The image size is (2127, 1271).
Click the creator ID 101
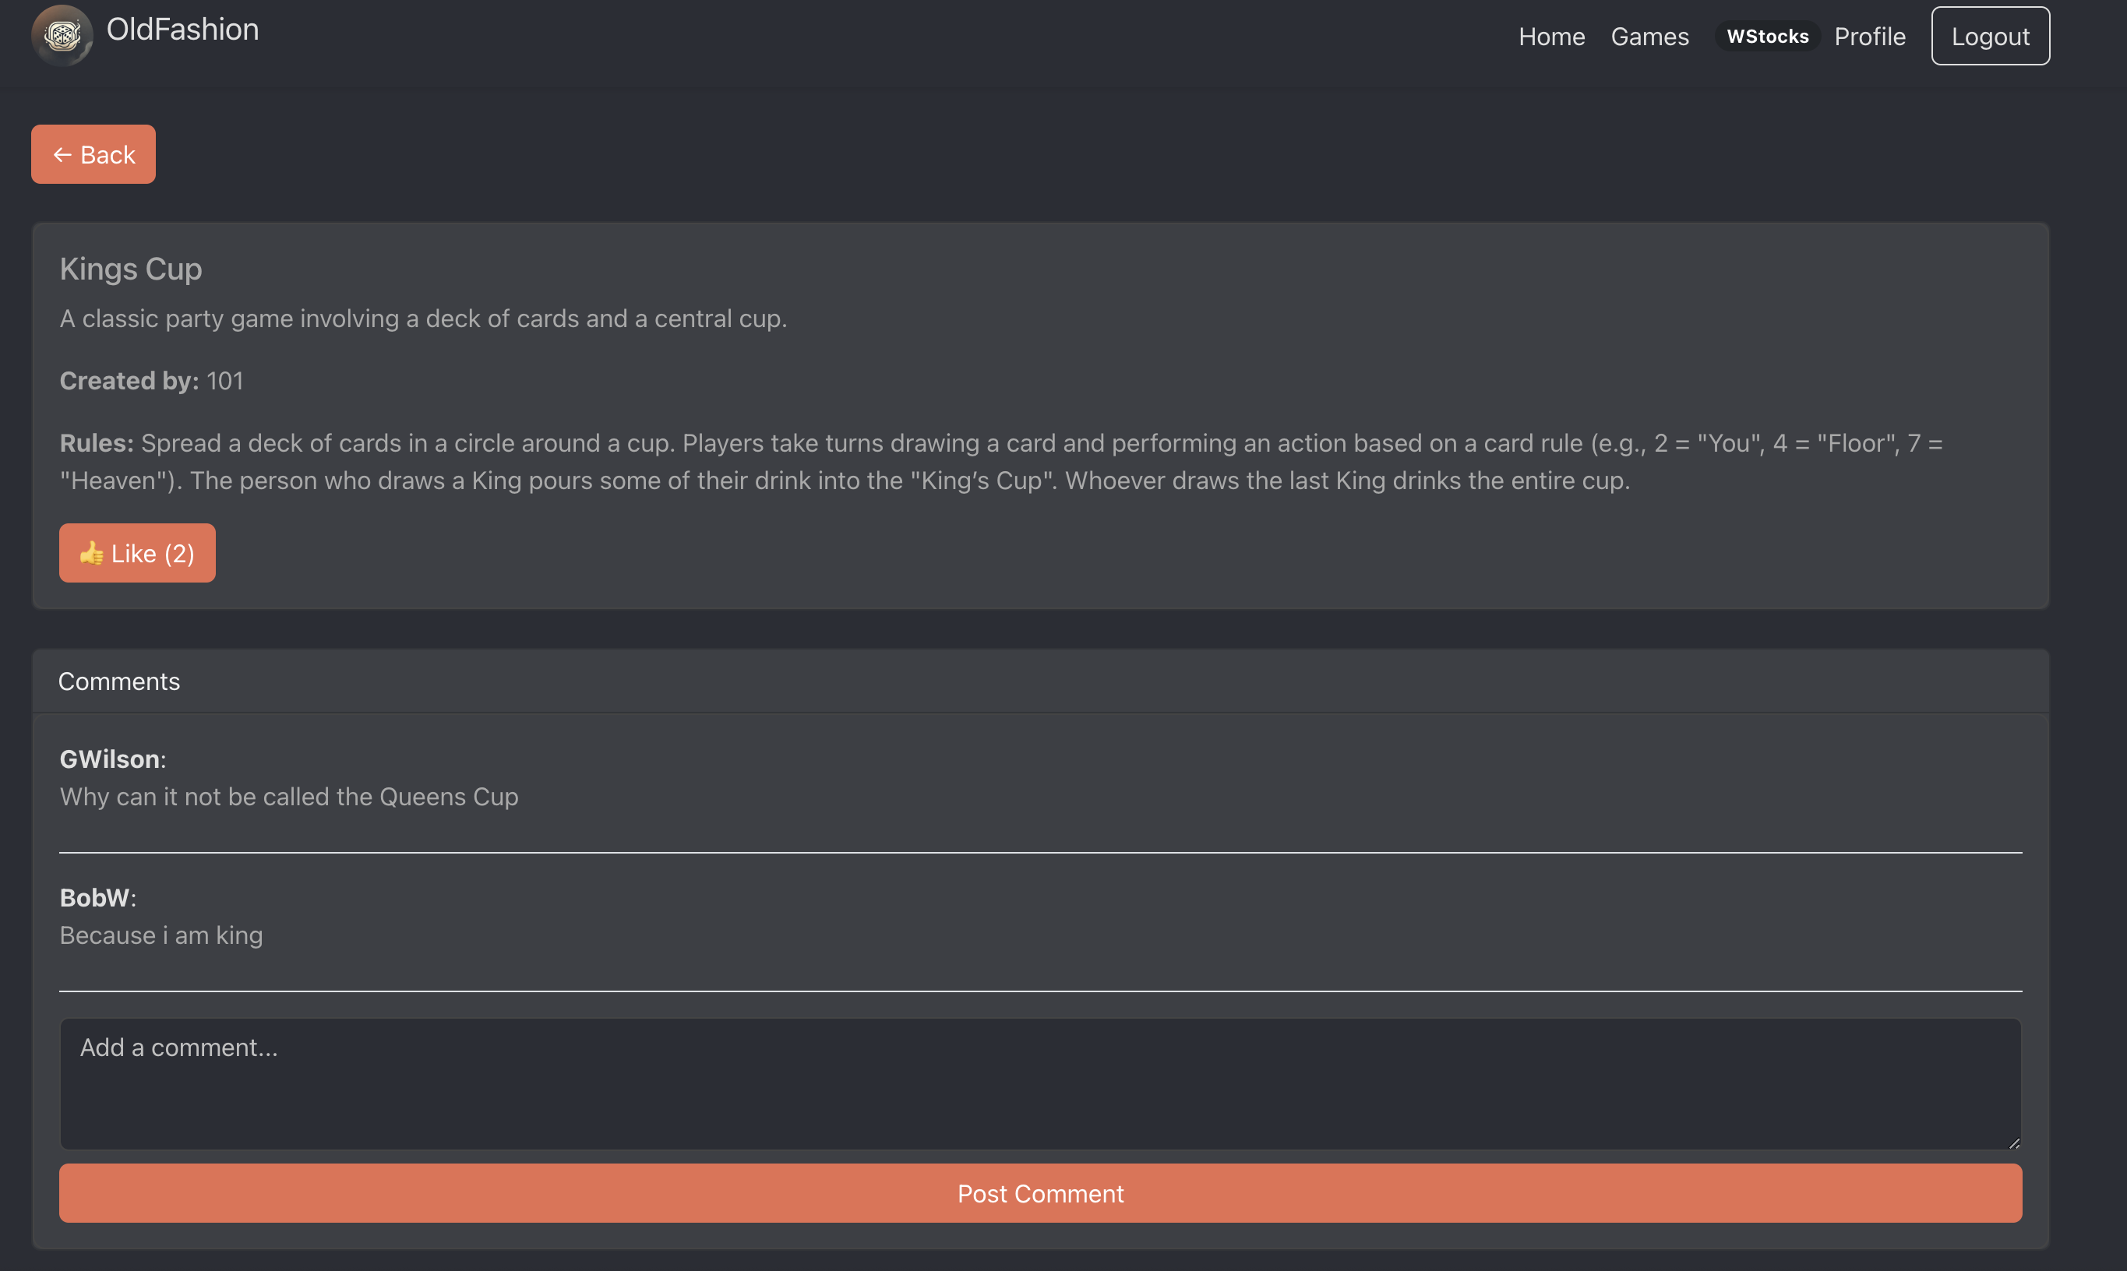pos(225,381)
